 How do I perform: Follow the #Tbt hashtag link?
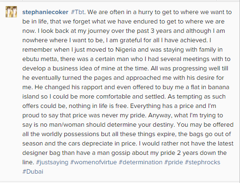(x=77, y=12)
